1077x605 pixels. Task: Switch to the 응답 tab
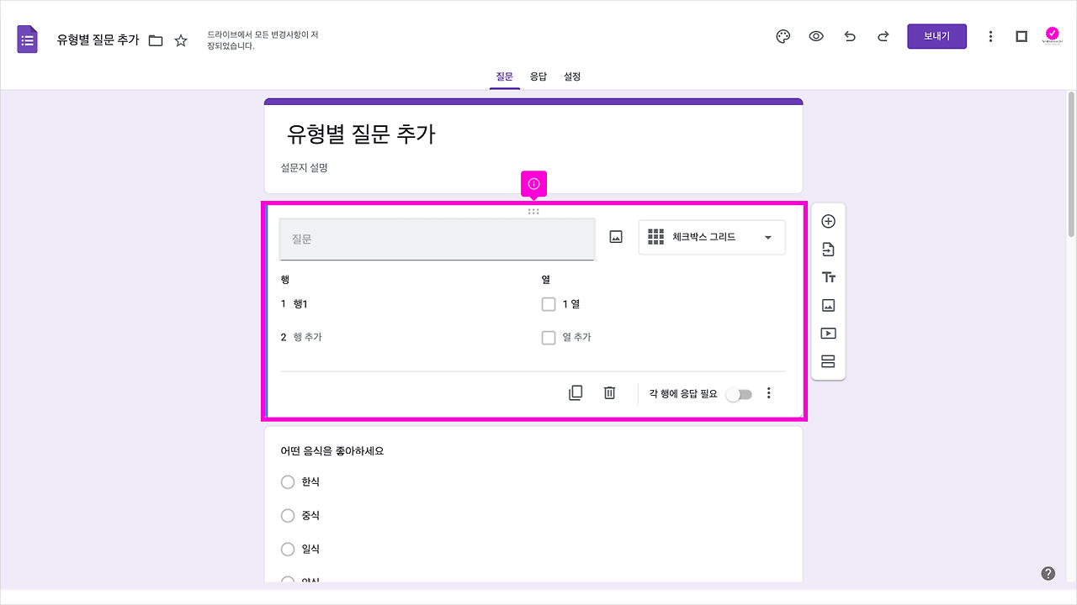pyautogui.click(x=538, y=76)
